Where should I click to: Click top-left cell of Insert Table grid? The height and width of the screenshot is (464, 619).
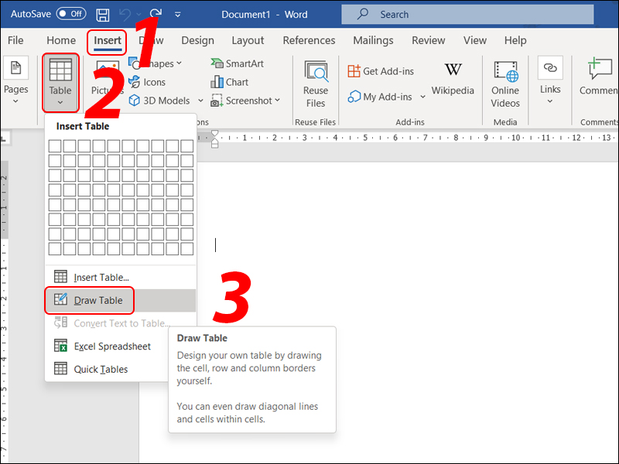[54, 146]
